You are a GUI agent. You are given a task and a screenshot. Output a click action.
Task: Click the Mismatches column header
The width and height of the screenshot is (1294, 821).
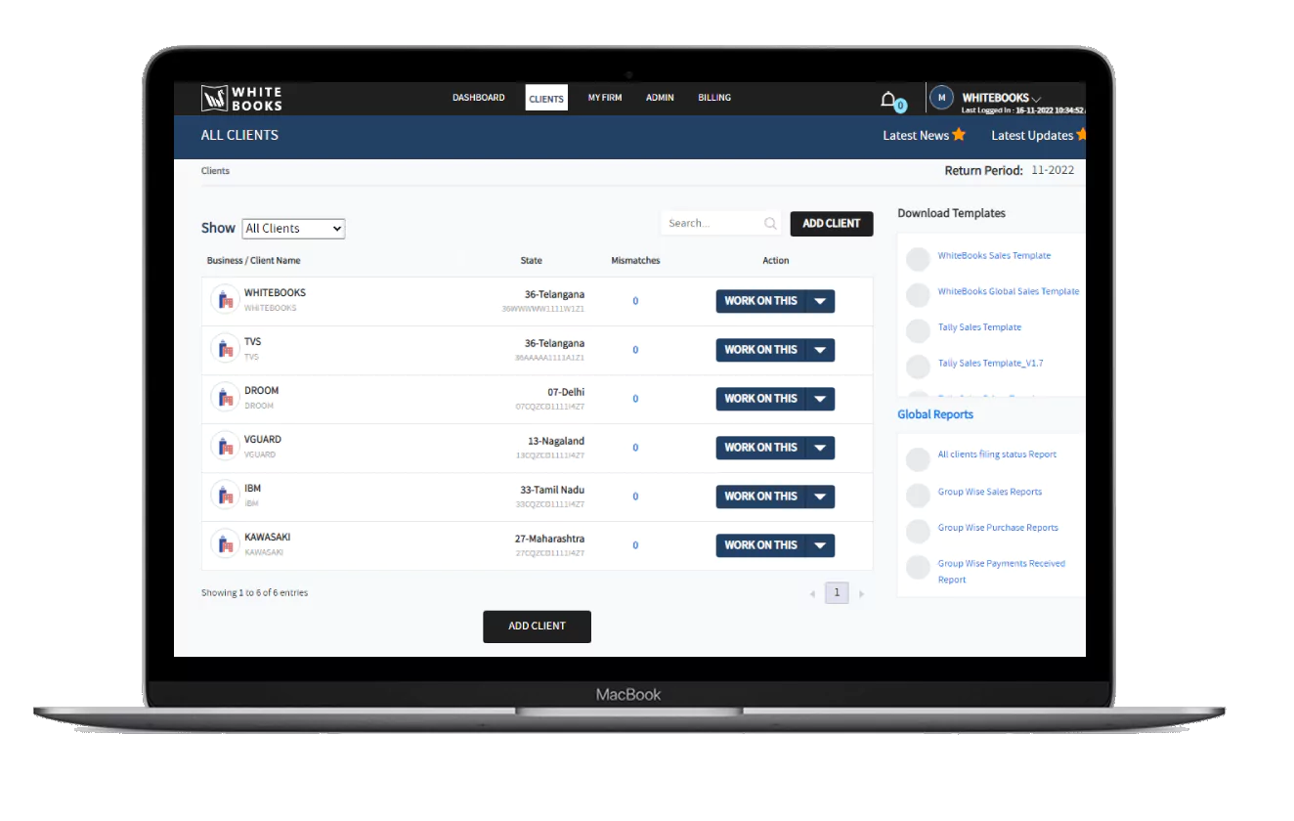pos(635,261)
